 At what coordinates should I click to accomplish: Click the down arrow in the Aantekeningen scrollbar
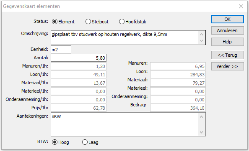[x=201, y=132]
